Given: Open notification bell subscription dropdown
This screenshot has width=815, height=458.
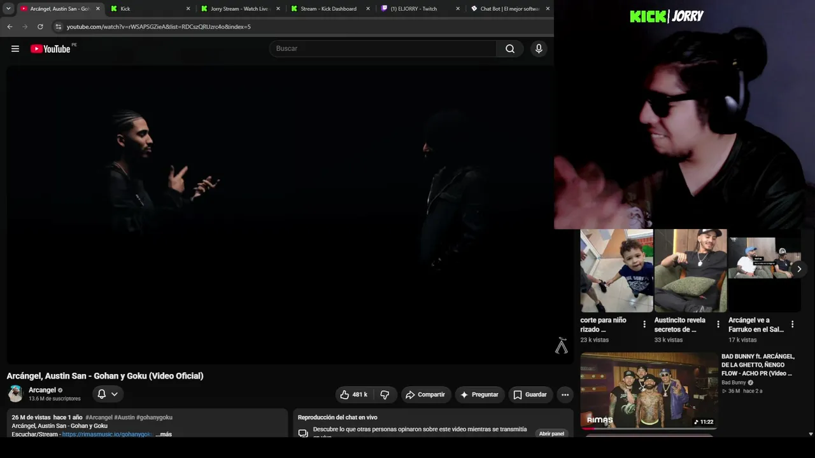Looking at the screenshot, I should pyautogui.click(x=107, y=394).
